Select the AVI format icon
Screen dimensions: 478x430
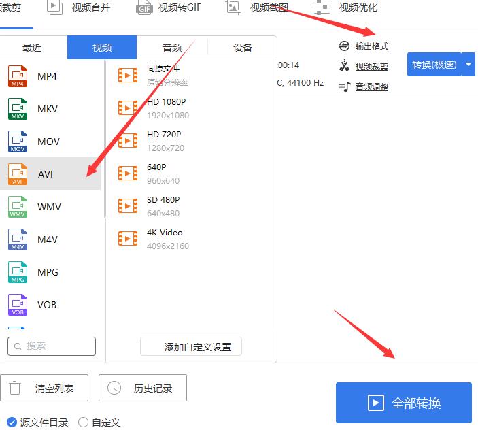click(18, 174)
